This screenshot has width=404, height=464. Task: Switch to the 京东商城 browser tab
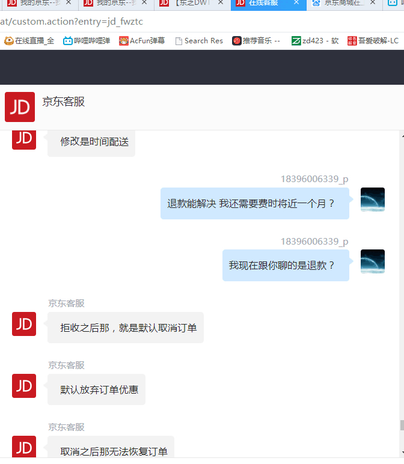pyautogui.click(x=340, y=3)
